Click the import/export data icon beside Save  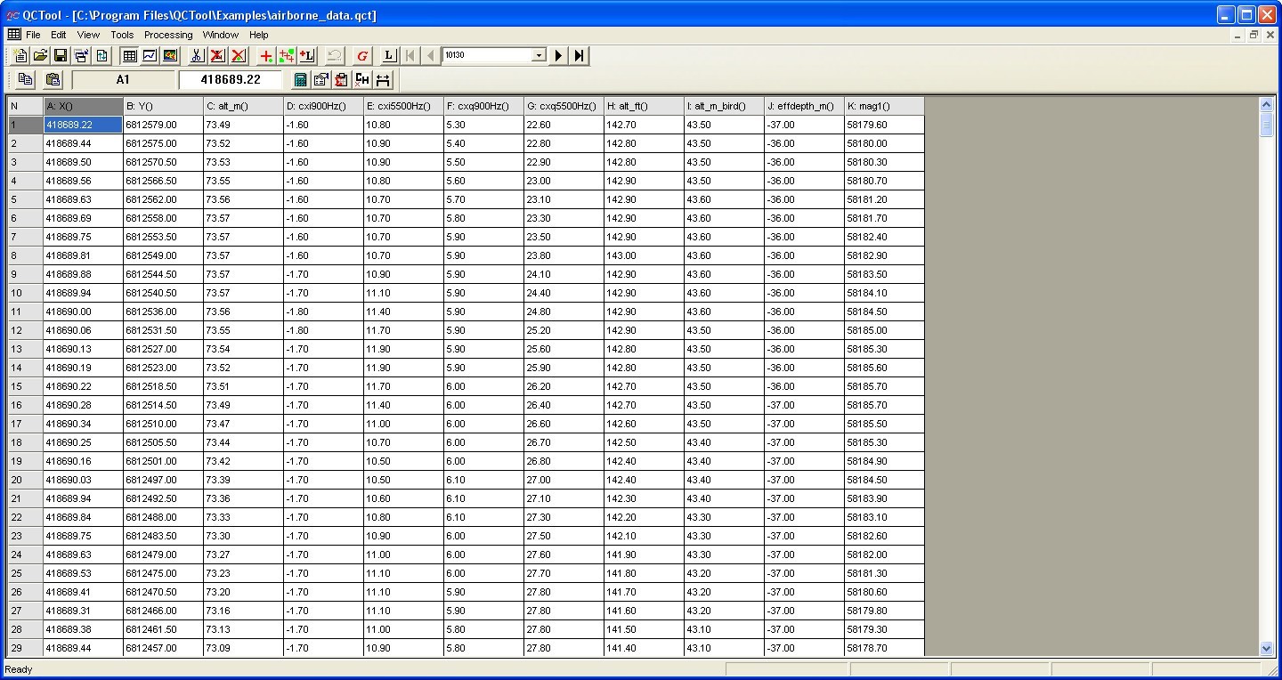[x=81, y=55]
